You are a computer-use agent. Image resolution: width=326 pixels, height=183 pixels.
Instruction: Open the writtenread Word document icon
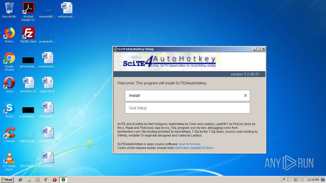(66, 10)
